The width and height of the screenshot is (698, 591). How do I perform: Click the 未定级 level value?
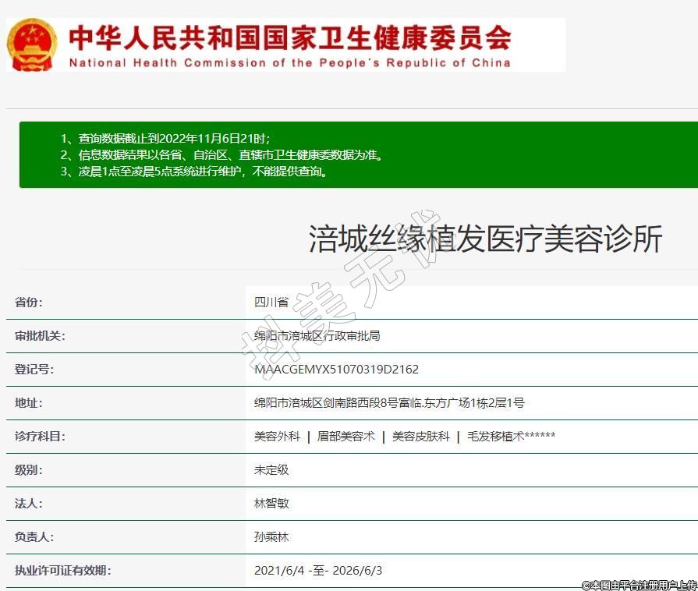click(271, 470)
